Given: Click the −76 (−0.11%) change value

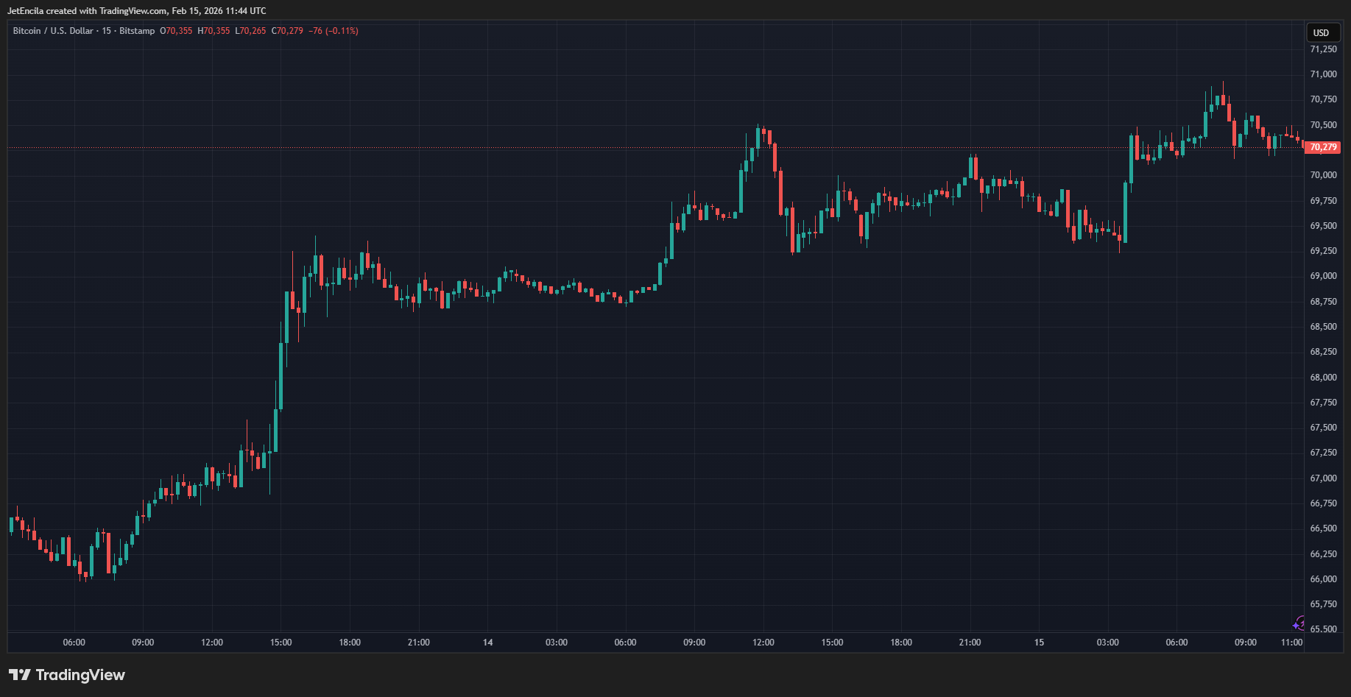Looking at the screenshot, I should [334, 31].
